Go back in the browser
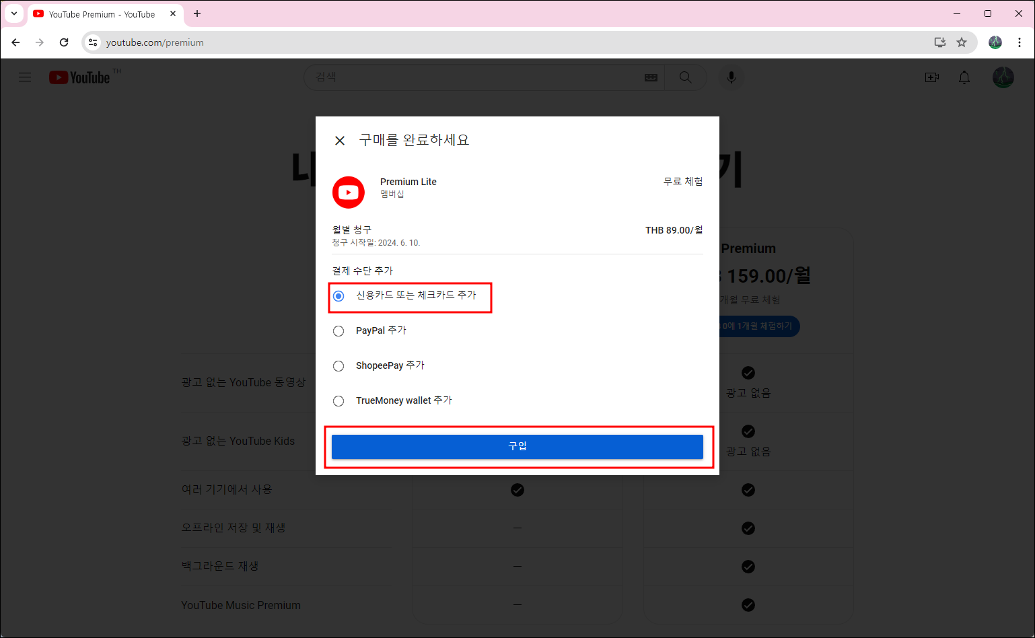Screen dimensions: 1035x638 click(15, 42)
